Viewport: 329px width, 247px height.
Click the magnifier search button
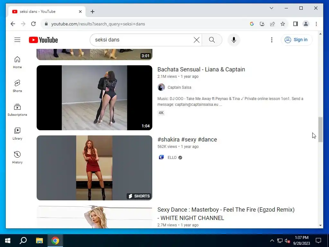(212, 40)
